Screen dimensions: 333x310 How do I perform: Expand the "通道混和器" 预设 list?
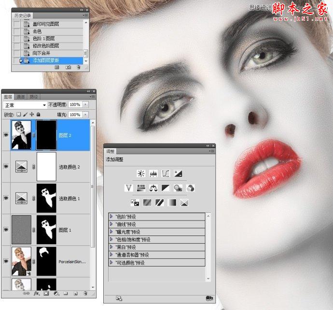(x=111, y=255)
